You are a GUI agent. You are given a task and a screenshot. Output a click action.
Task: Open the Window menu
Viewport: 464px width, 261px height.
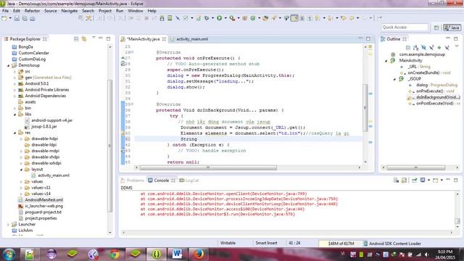click(x=136, y=11)
